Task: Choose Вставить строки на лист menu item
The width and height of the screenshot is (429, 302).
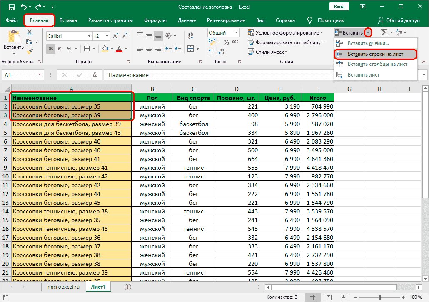Action: (x=375, y=54)
